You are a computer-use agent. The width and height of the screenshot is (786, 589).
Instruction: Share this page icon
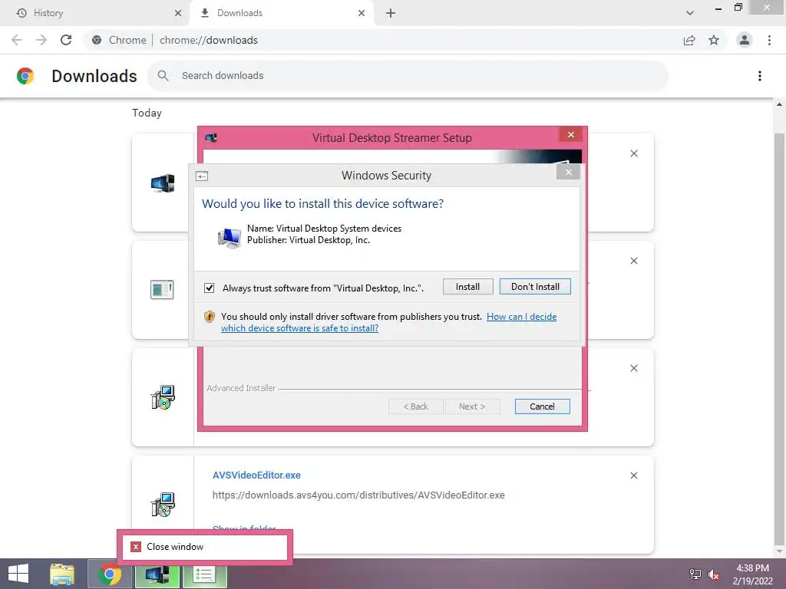[689, 40]
